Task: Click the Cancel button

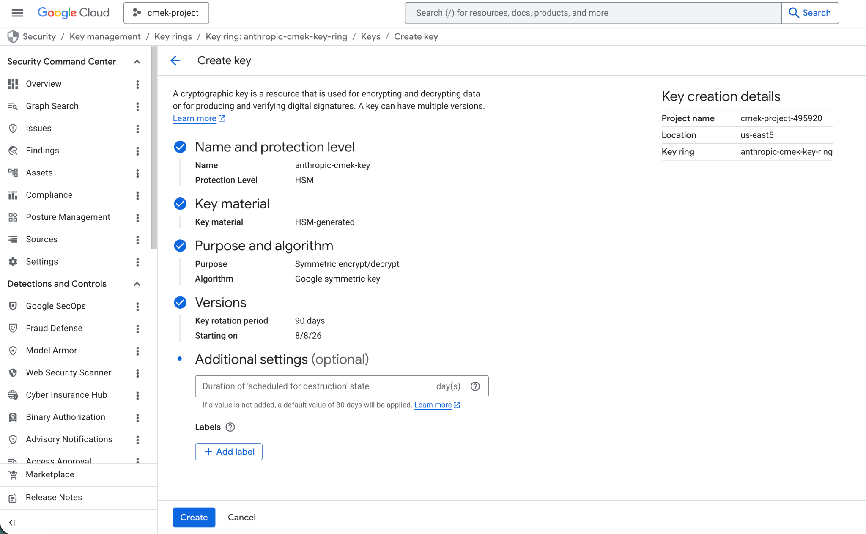Action: coord(241,517)
